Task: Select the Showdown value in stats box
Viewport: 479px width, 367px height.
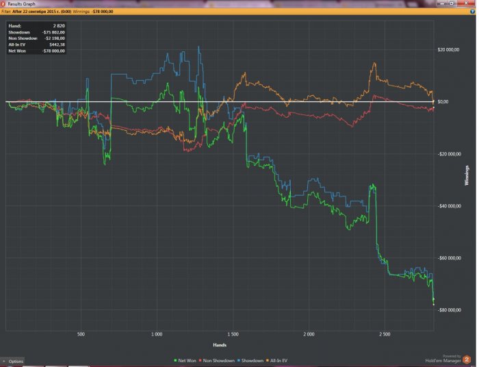Action: (52, 32)
